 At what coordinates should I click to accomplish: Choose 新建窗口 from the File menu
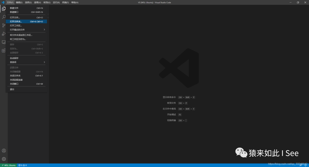(26, 12)
